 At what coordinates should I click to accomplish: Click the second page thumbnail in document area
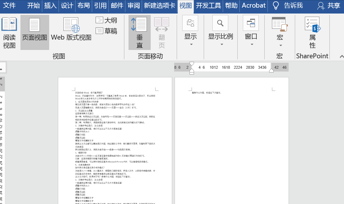(231, 139)
